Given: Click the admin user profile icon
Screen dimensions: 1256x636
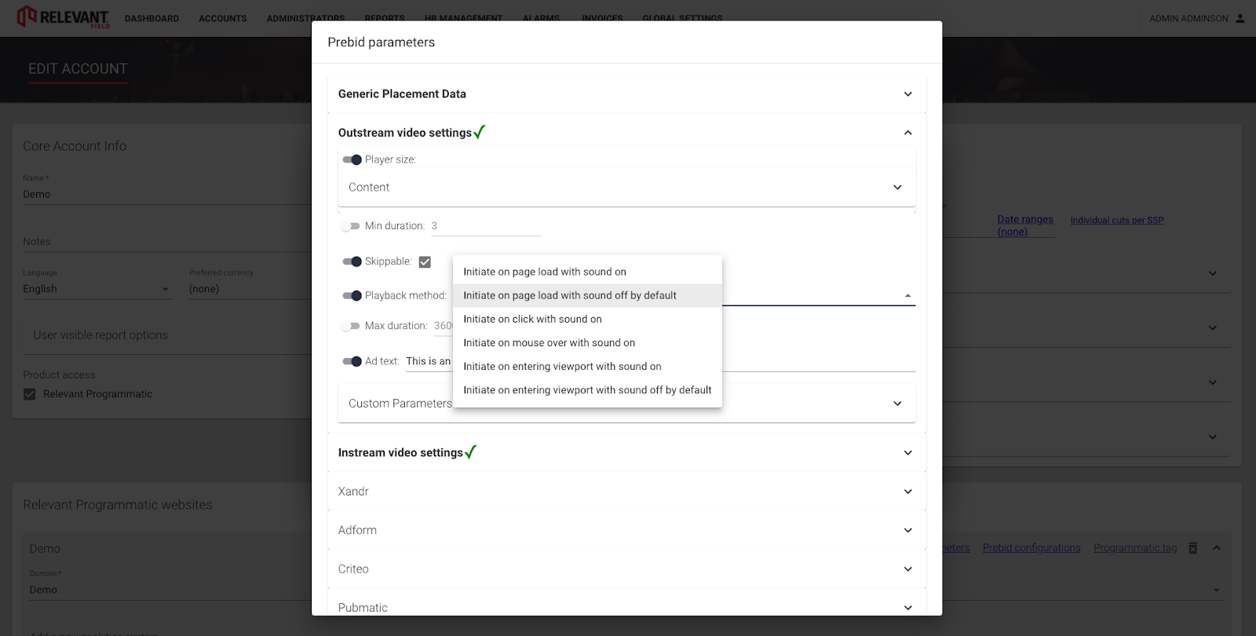Looking at the screenshot, I should coord(1240,18).
